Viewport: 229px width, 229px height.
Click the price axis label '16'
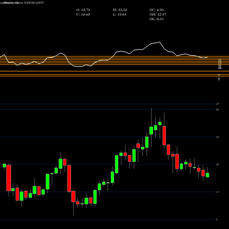click(218, 164)
